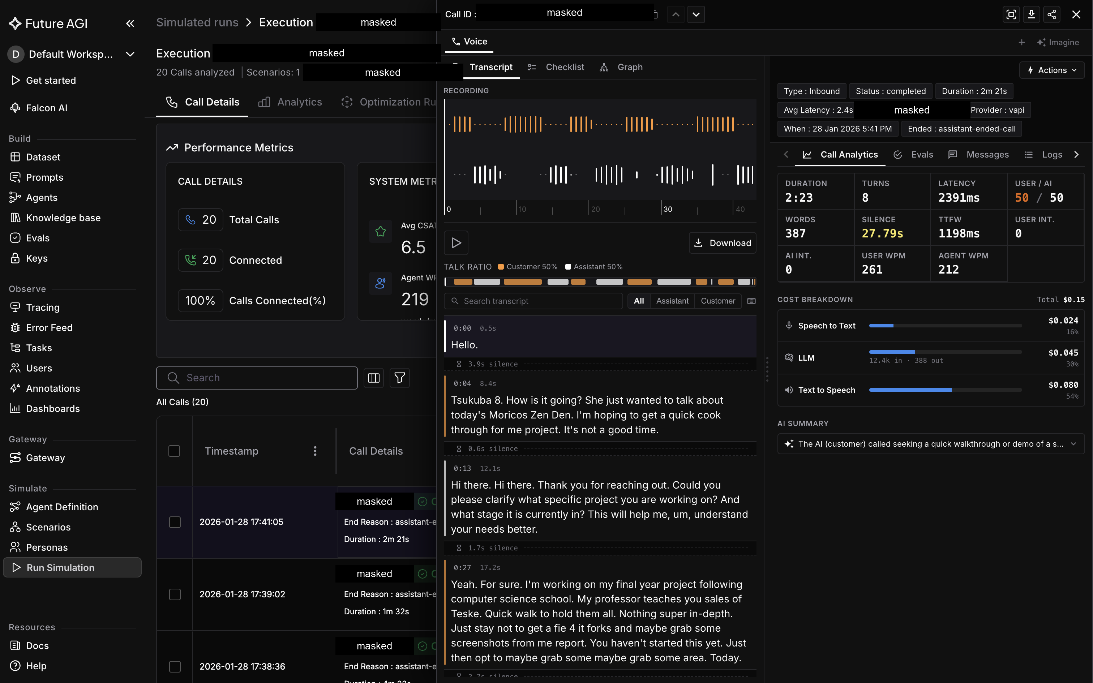Filter transcript to Customer only
This screenshot has width=1093, height=683.
click(x=718, y=301)
